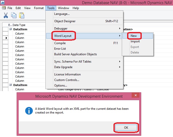Screen dimensions: 173x137
Task: Collapse the first DataItem tree node
Action: 11,29
